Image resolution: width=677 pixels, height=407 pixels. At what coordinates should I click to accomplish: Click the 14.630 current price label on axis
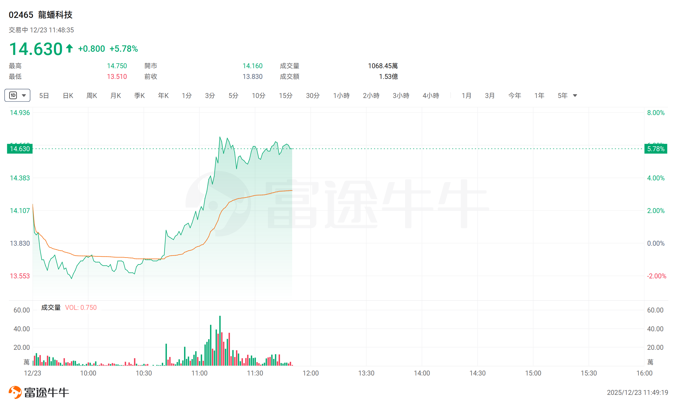coord(20,149)
